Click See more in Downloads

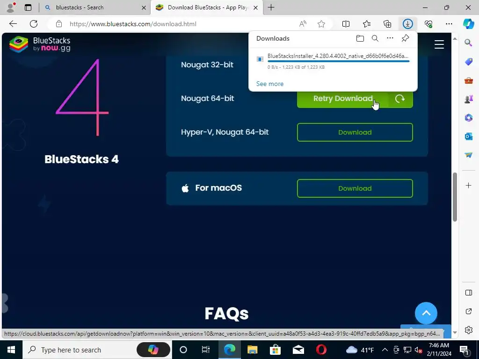tap(270, 84)
